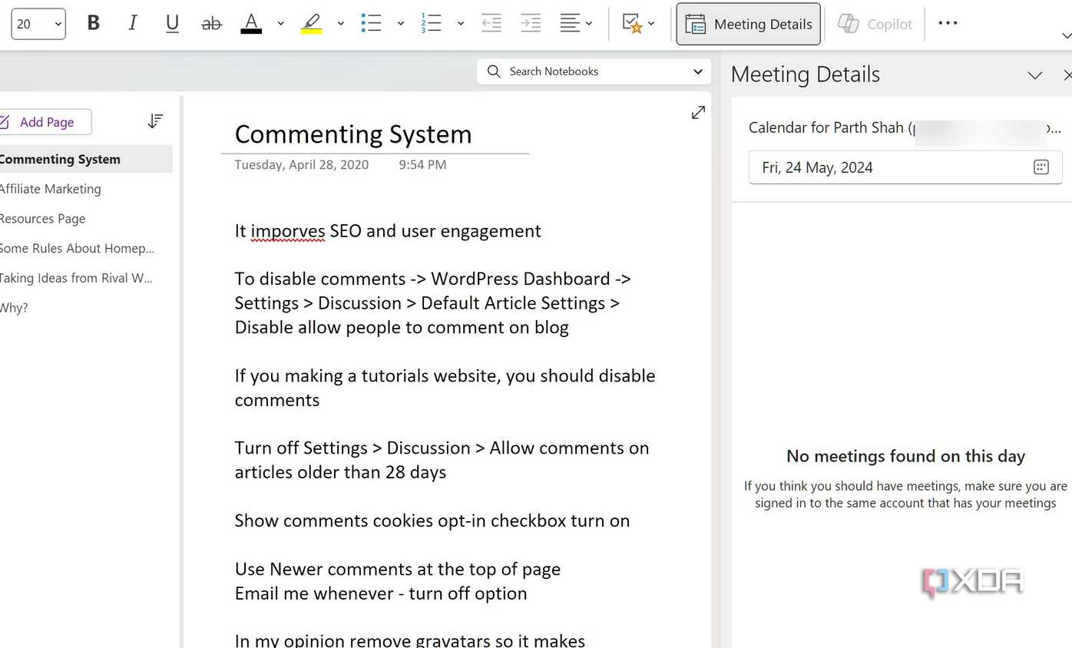Decrease indent of the paragraph
This screenshot has height=648, width=1072.
coord(491,24)
